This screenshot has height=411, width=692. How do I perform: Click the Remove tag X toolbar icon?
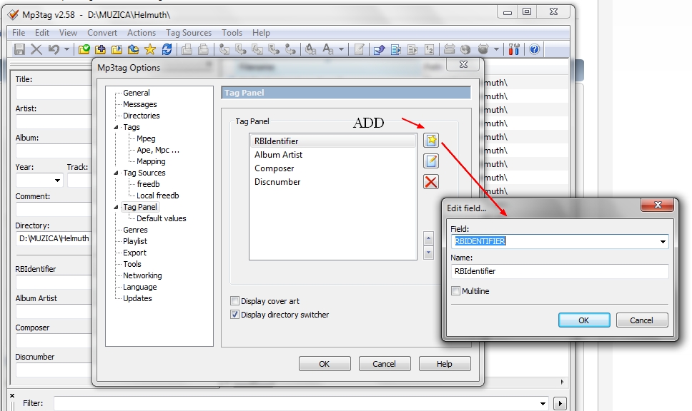tap(36, 49)
